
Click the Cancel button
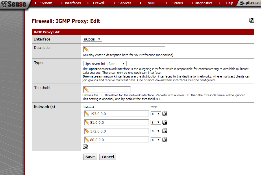(108, 157)
